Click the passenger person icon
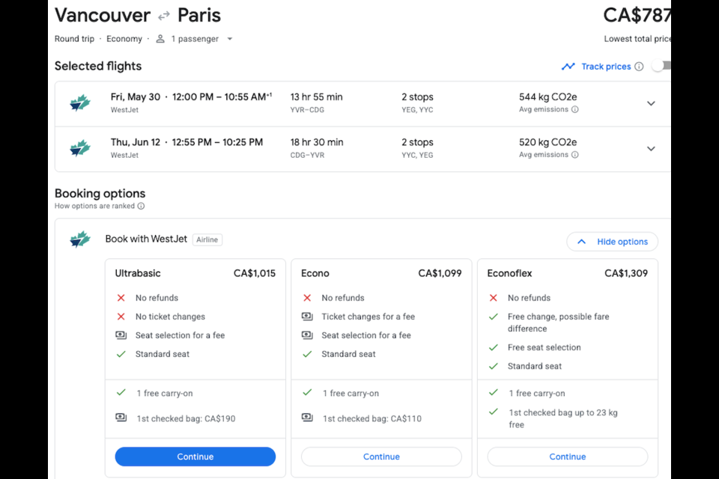Viewport: 719px width, 479px height. (x=160, y=39)
